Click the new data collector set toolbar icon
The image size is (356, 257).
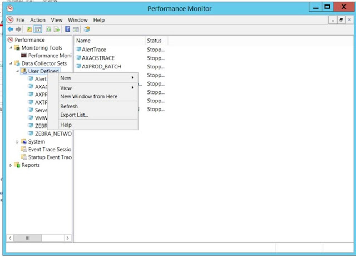click(87, 29)
